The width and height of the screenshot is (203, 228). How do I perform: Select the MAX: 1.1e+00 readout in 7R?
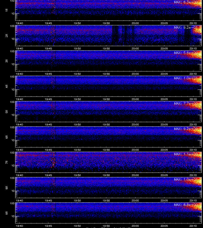(x=186, y=154)
